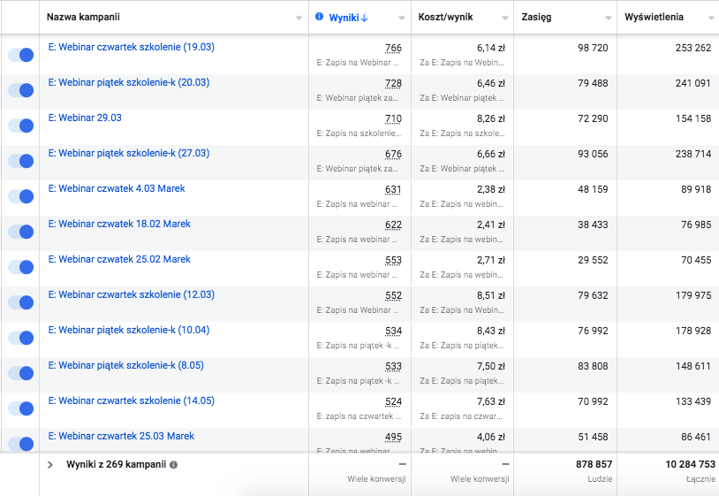Image resolution: width=719 pixels, height=496 pixels.
Task: Click the Zasięg column header label
Action: 536,18
